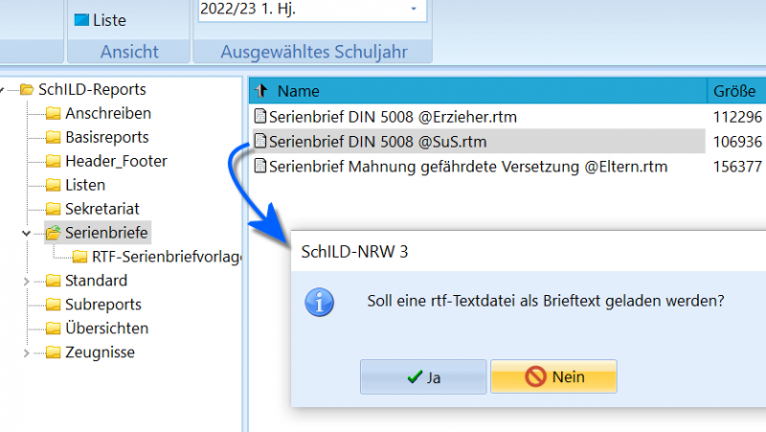Confirm with the Ja button

tap(423, 376)
